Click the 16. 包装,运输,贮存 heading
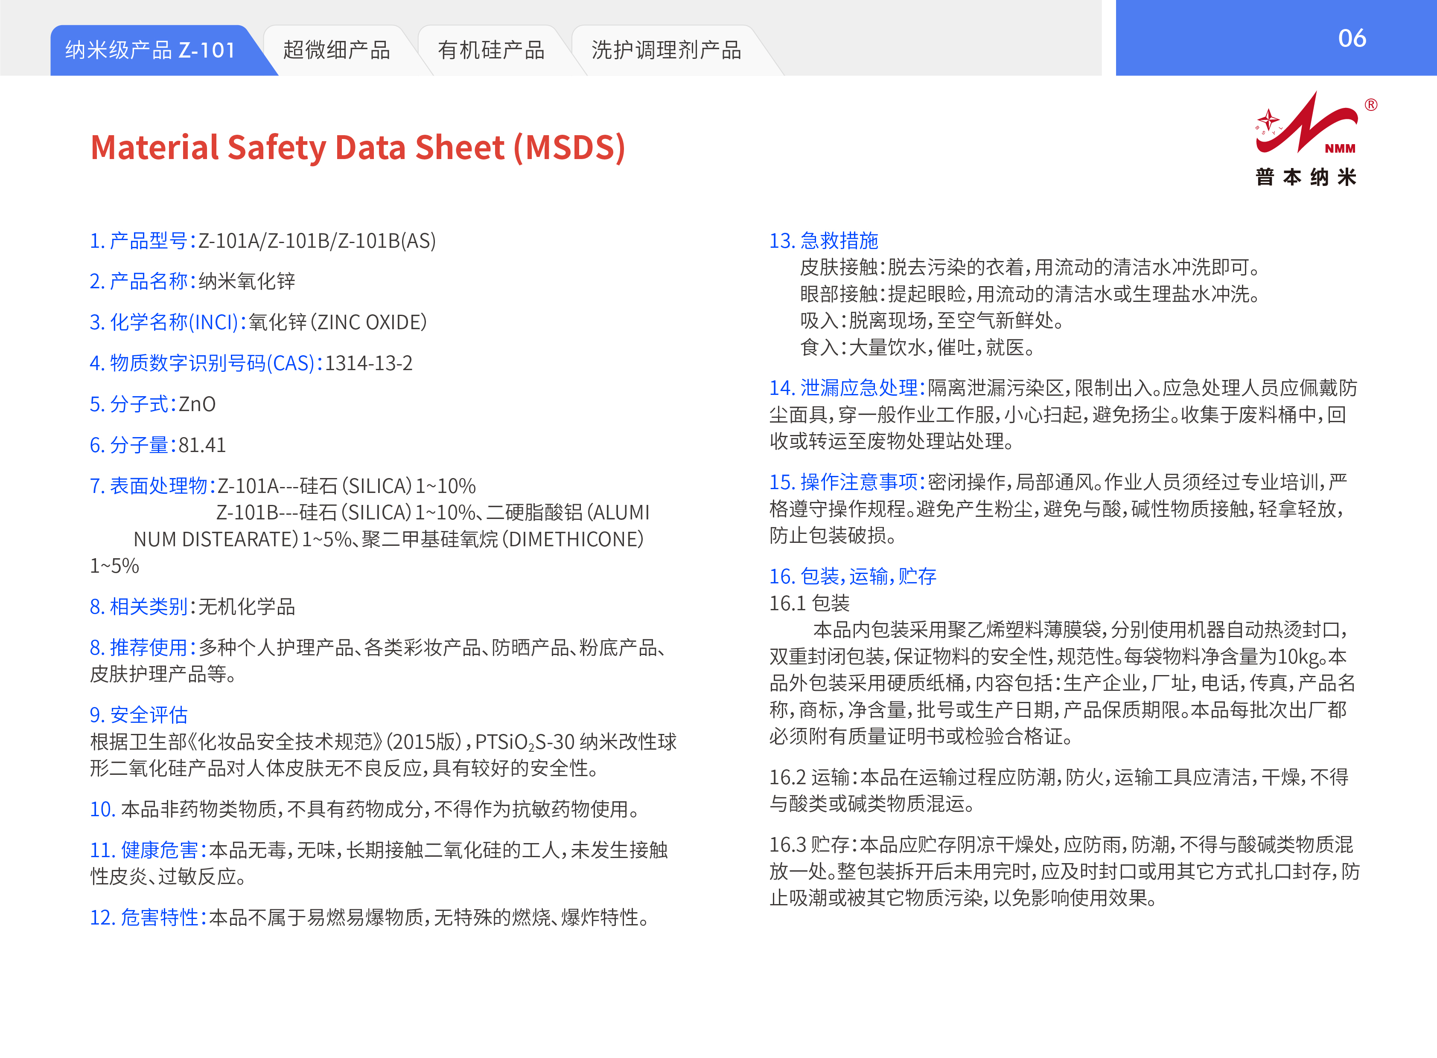The width and height of the screenshot is (1437, 1058). point(852,576)
